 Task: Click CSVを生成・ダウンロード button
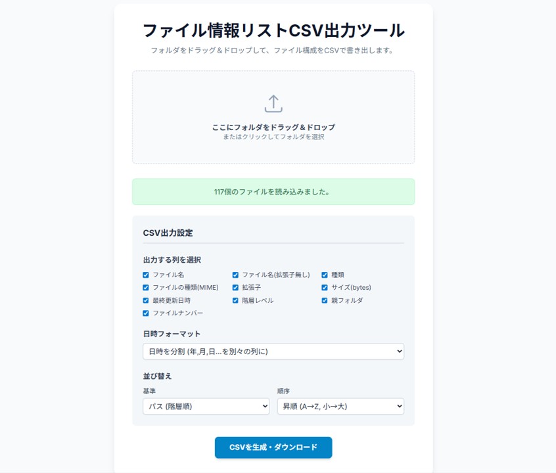pyautogui.click(x=273, y=447)
